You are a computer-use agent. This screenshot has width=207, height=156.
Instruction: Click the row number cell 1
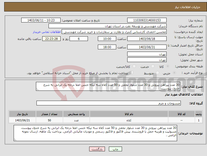click(x=199, y=120)
